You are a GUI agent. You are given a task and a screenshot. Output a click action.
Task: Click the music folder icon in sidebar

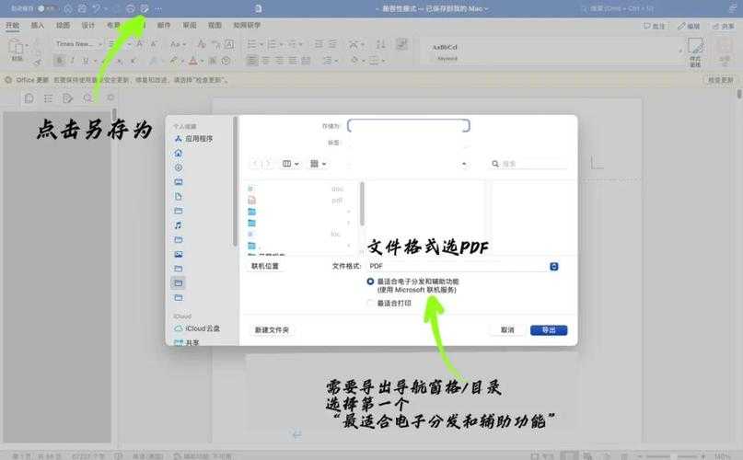(178, 225)
